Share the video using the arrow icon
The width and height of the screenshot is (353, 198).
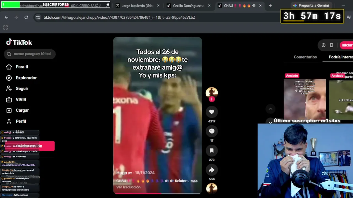(x=212, y=170)
